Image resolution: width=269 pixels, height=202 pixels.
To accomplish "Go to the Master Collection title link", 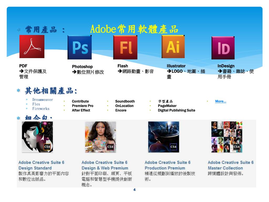I will pos(231,165).
